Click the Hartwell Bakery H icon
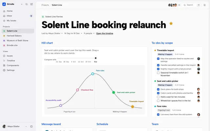The width and height of the screenshot is (210, 131). pos(4,36)
